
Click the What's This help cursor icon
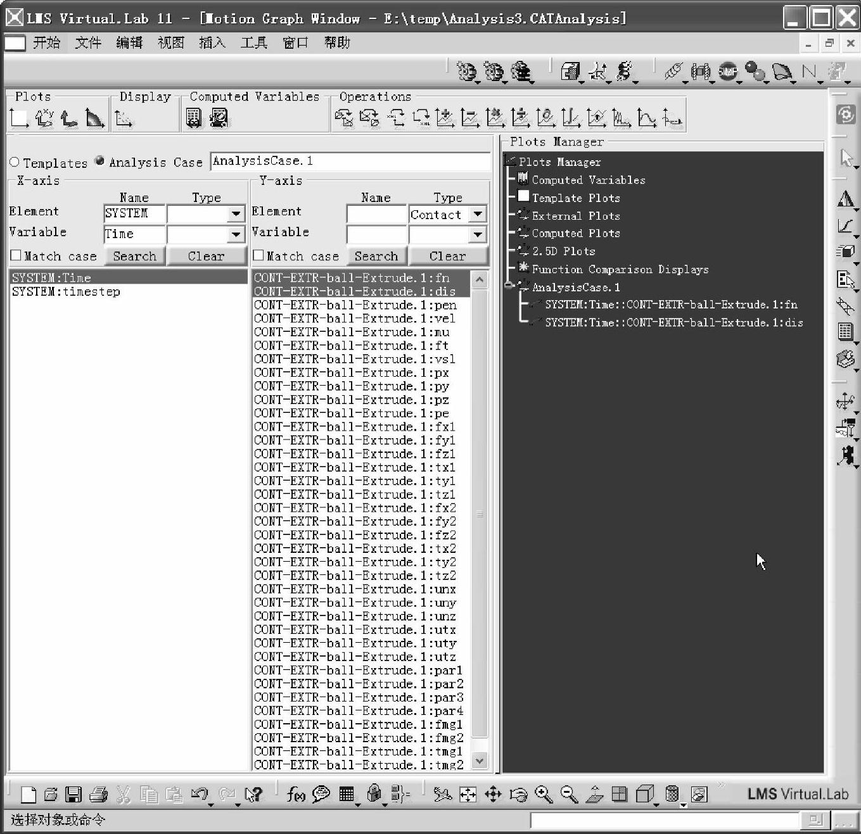(253, 794)
